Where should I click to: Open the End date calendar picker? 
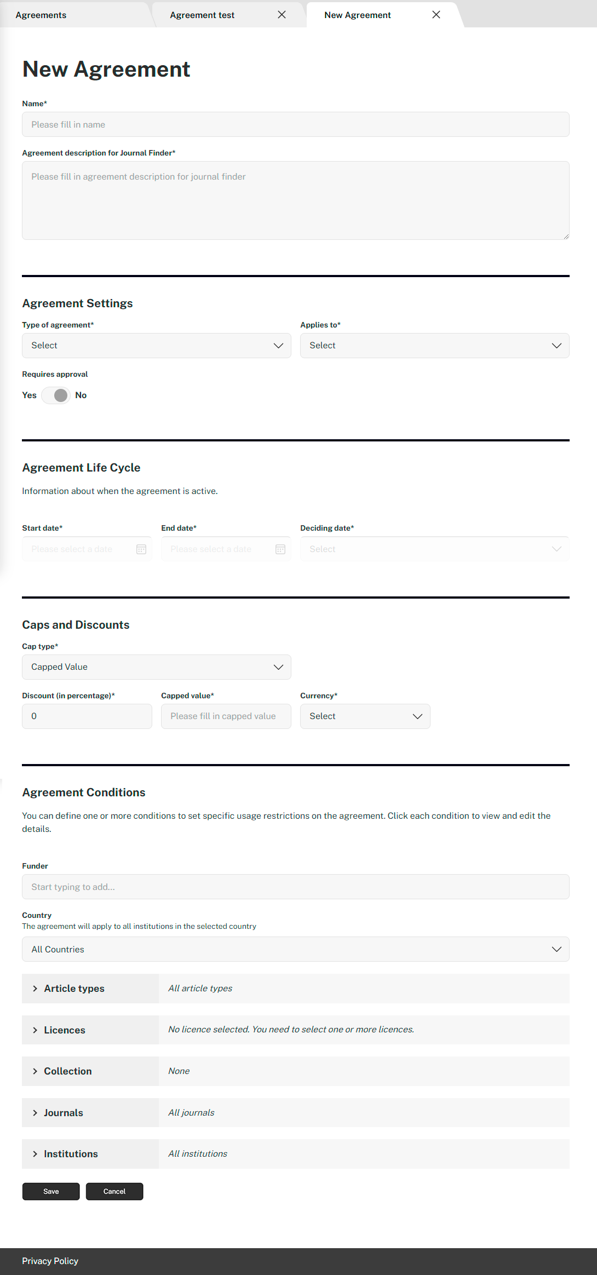pyautogui.click(x=280, y=549)
